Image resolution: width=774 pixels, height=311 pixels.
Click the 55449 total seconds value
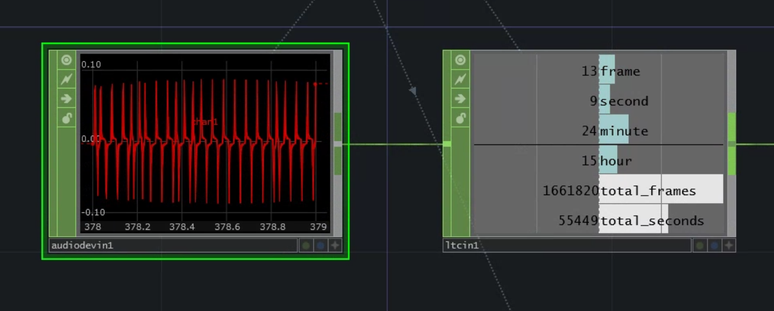click(578, 221)
